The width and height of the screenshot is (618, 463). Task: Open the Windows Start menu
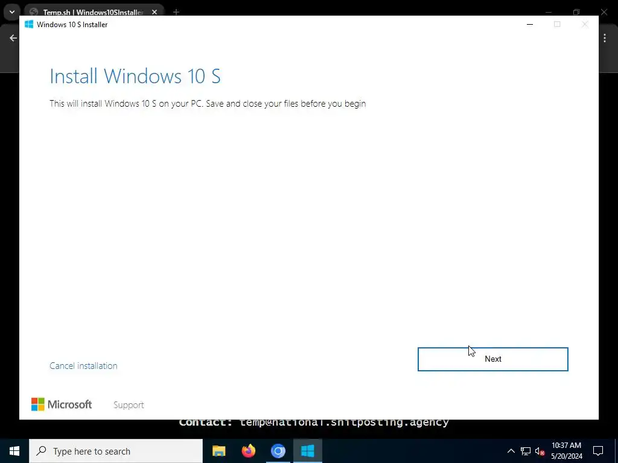click(x=14, y=451)
